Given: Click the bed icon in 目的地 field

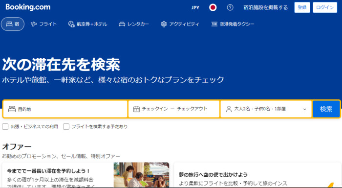Looking at the screenshot, I should coord(12,109).
